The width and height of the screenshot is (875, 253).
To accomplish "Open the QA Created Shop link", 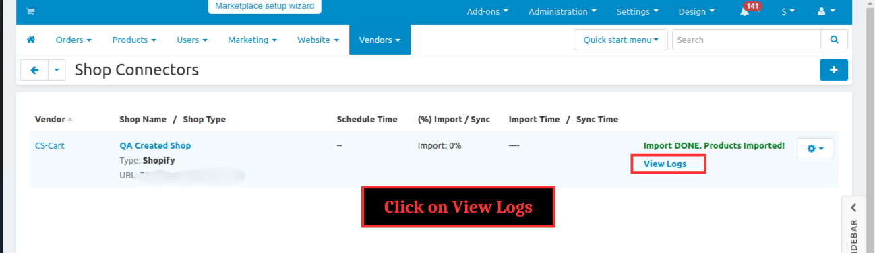I will coord(155,145).
